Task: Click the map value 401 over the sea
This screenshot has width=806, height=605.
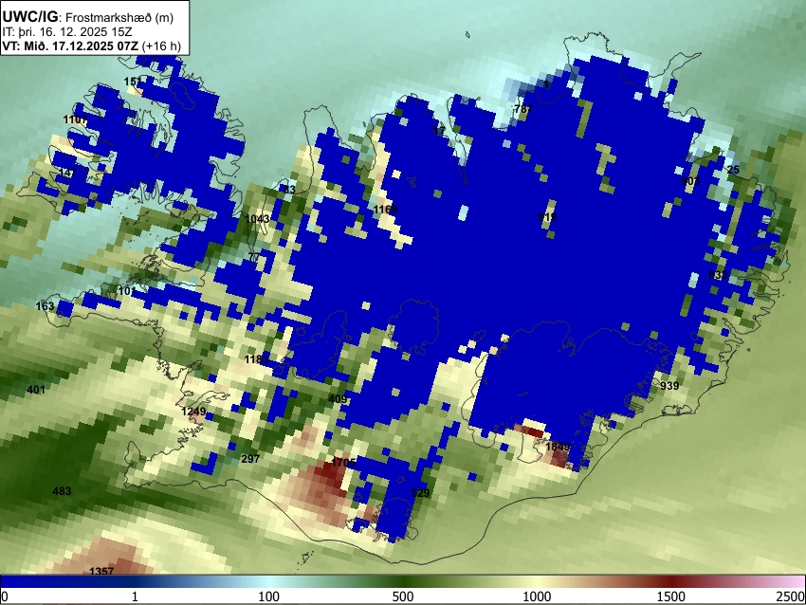Action: (36, 390)
